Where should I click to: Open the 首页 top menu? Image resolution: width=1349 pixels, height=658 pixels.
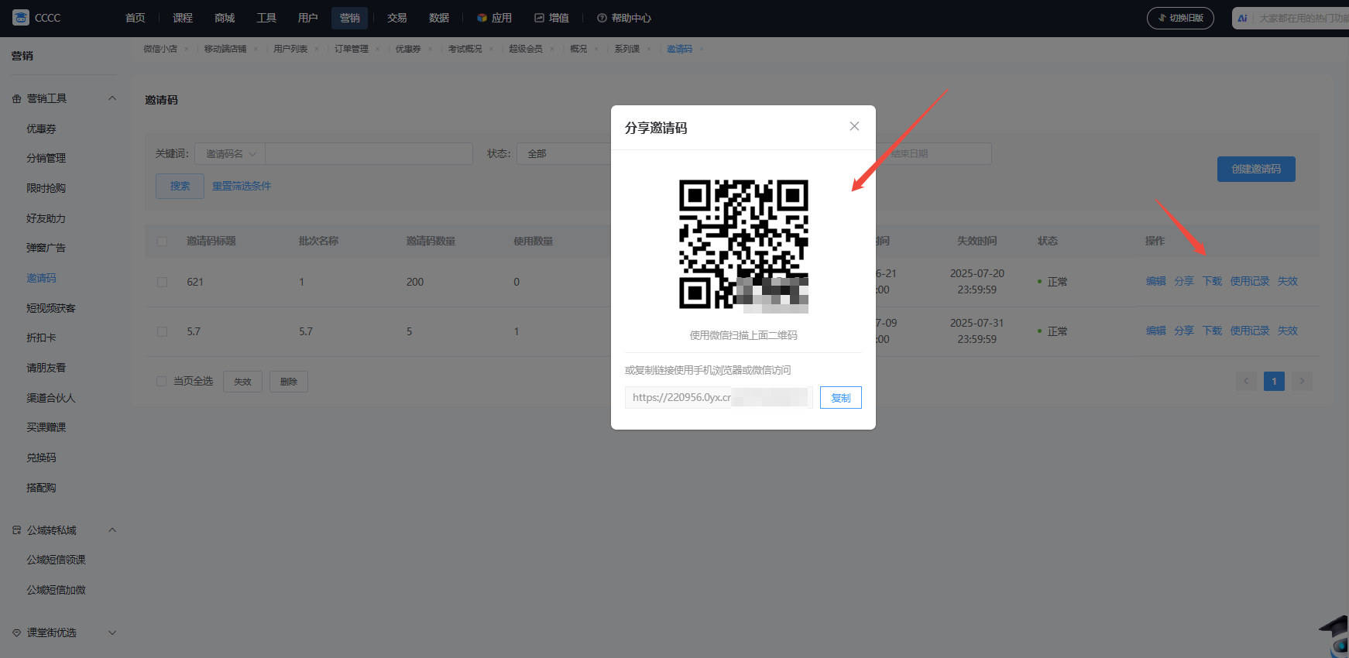click(x=135, y=18)
